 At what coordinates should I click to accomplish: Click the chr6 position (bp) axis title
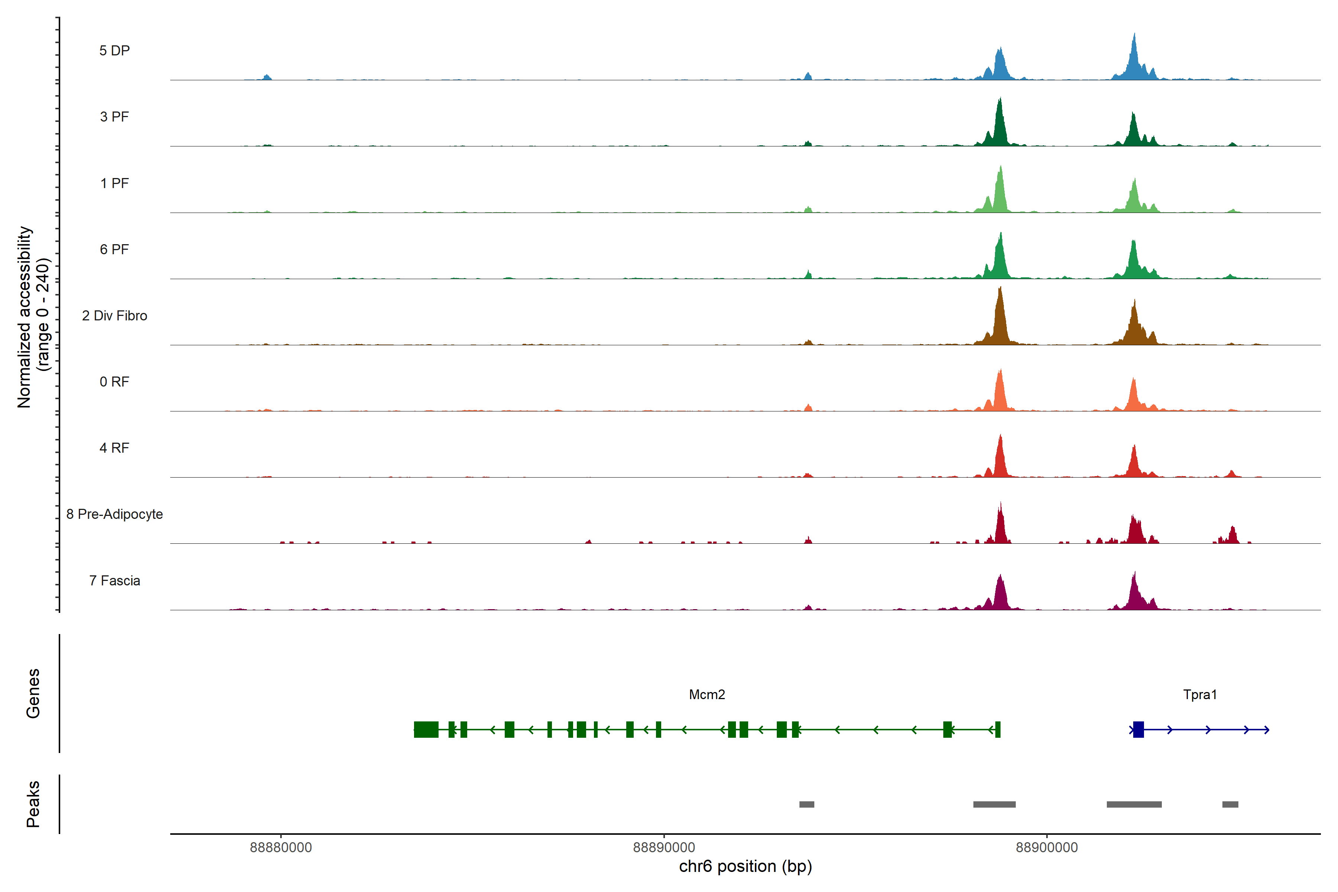pos(745,866)
